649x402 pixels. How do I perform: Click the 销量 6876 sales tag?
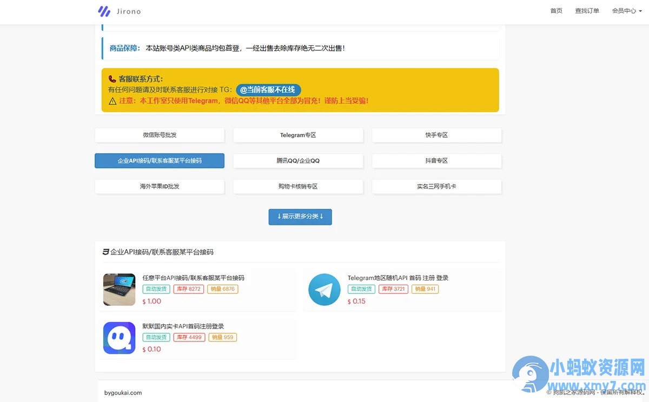click(x=223, y=289)
